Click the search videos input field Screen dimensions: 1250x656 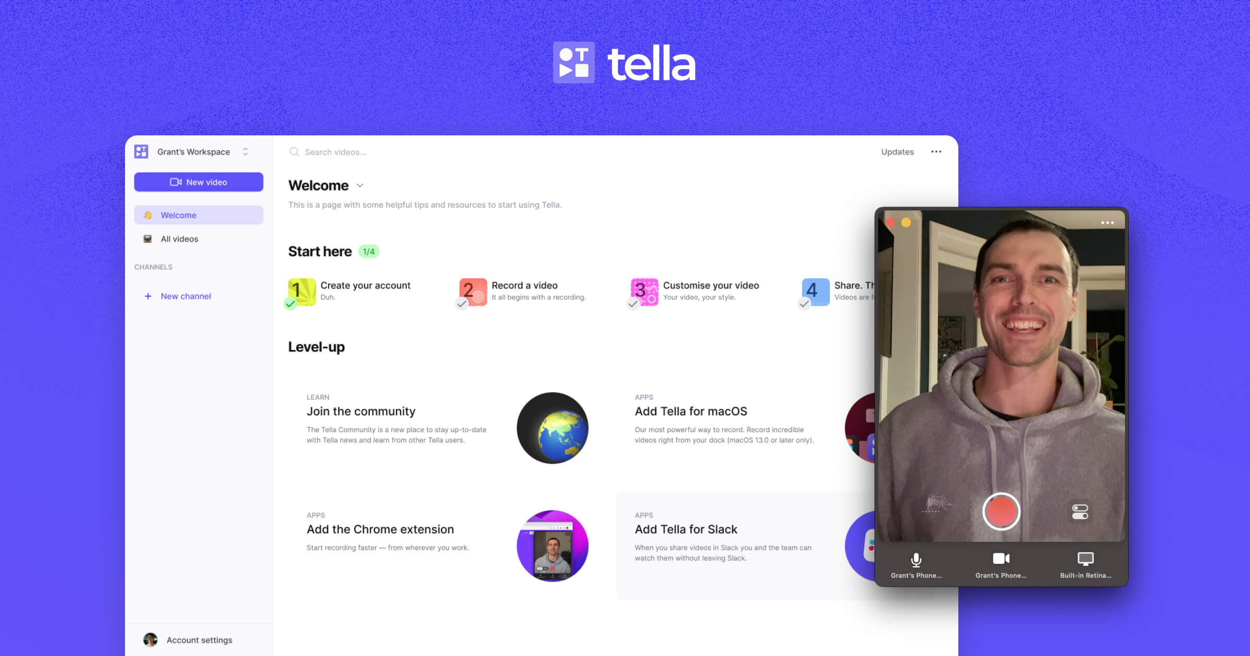336,151
